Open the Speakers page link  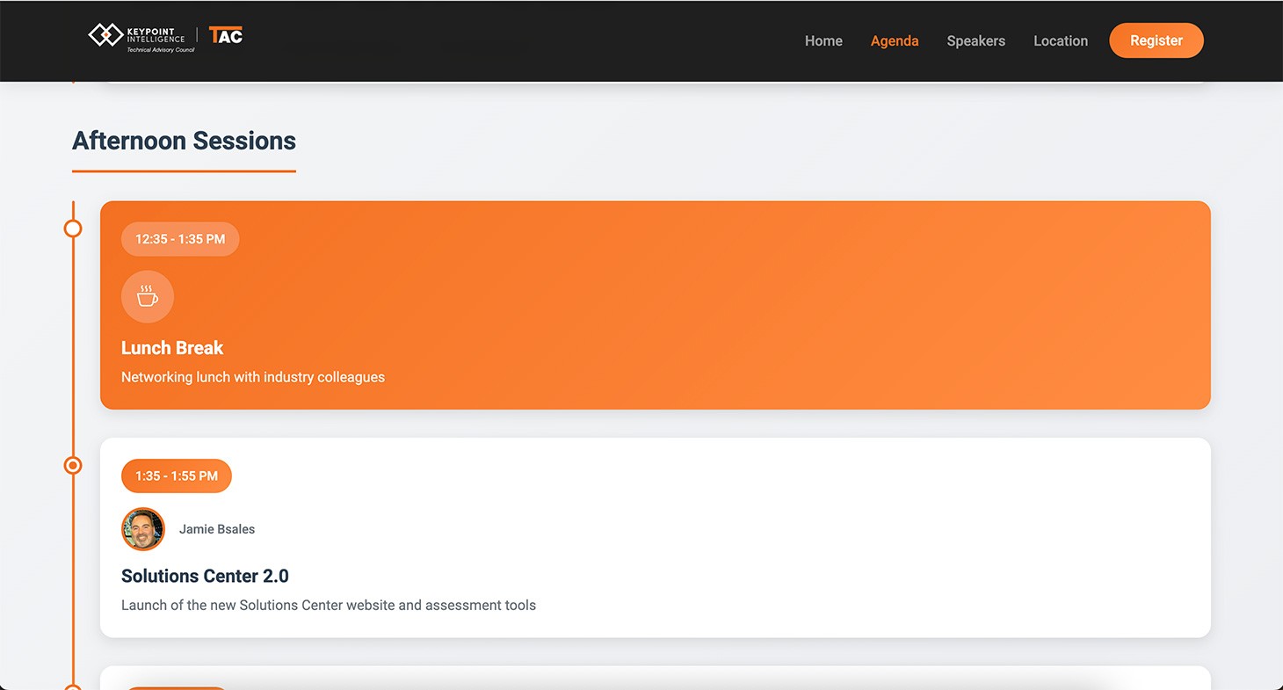[975, 40]
